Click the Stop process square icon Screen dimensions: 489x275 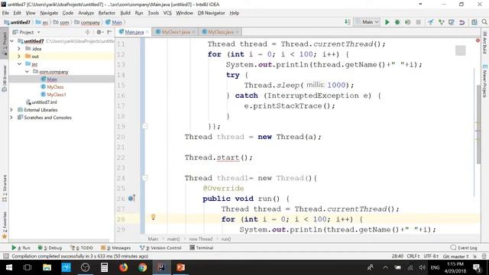click(x=418, y=22)
